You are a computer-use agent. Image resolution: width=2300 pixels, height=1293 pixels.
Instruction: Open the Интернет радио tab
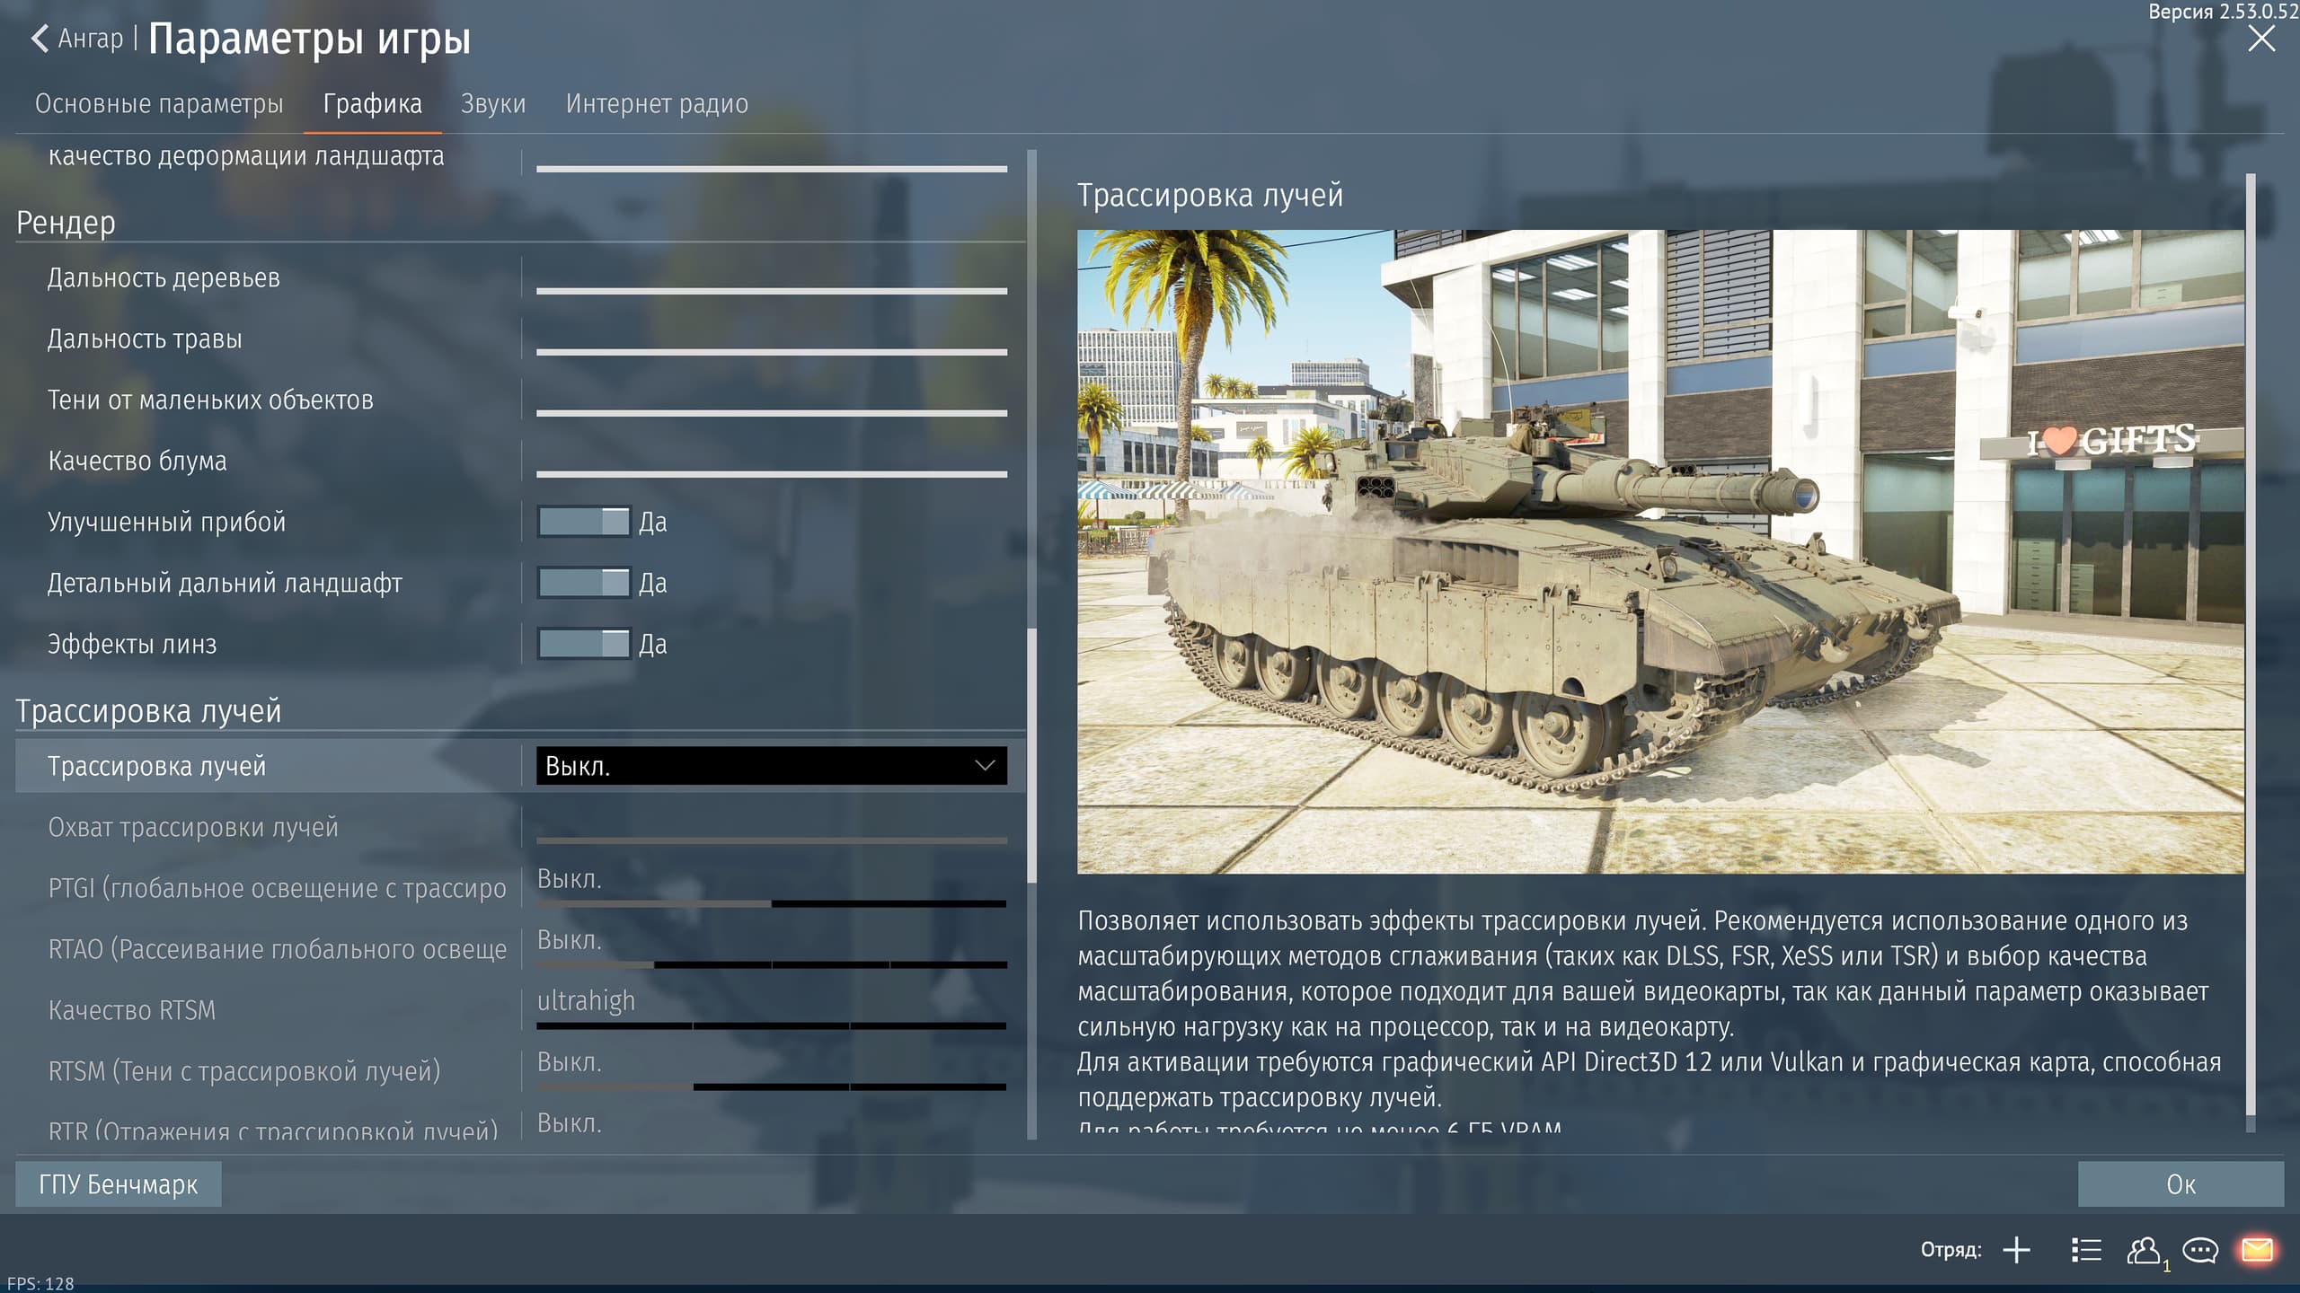tap(657, 104)
